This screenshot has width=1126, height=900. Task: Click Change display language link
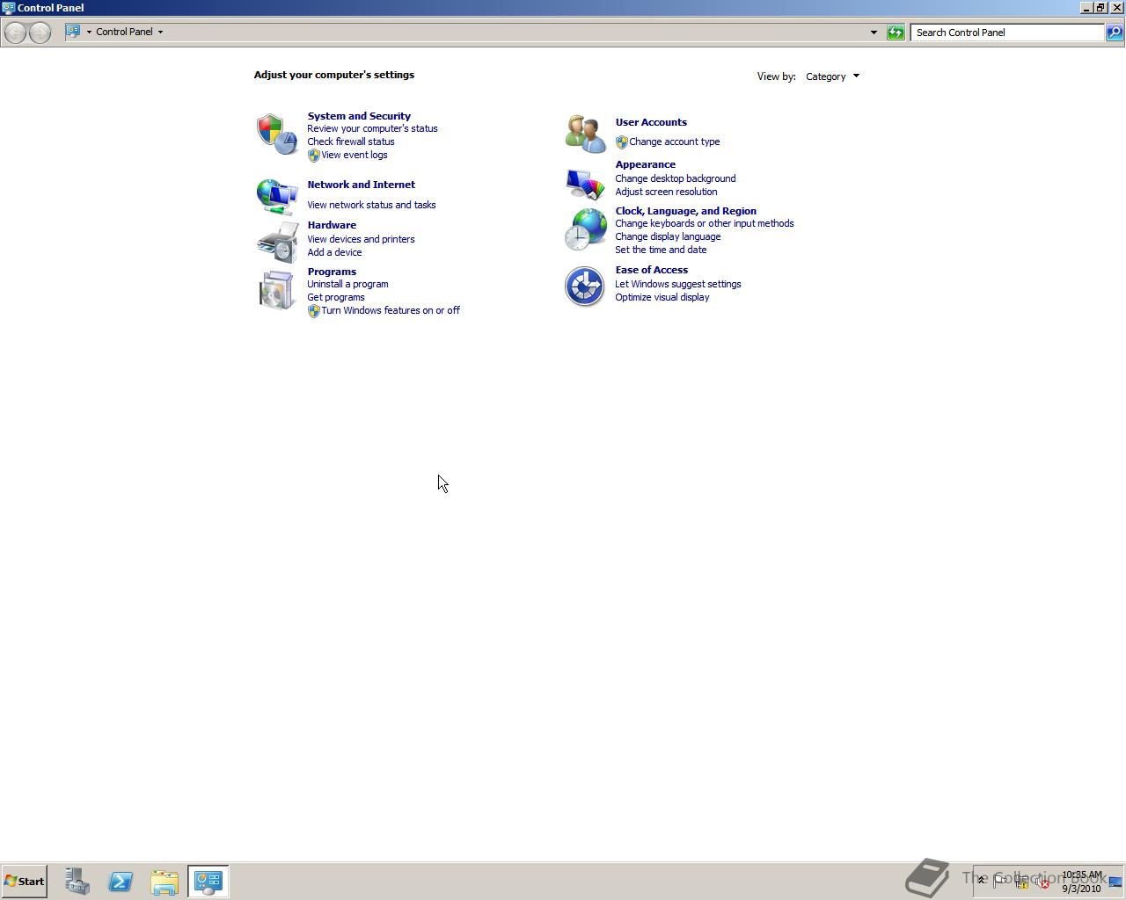[x=668, y=236]
